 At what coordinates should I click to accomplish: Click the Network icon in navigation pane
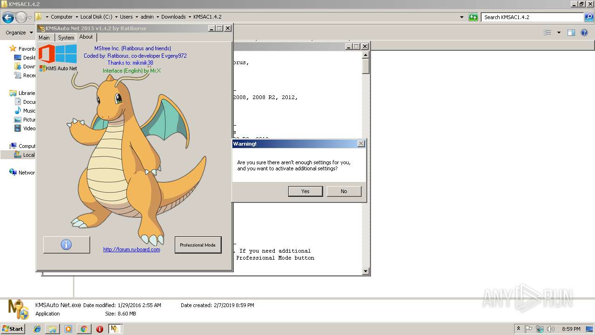13,173
